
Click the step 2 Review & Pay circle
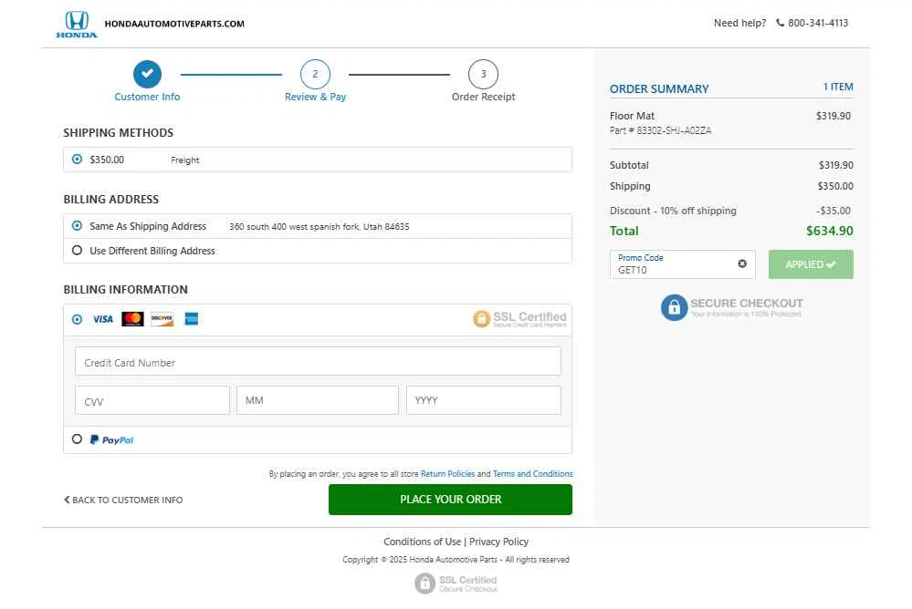315,75
